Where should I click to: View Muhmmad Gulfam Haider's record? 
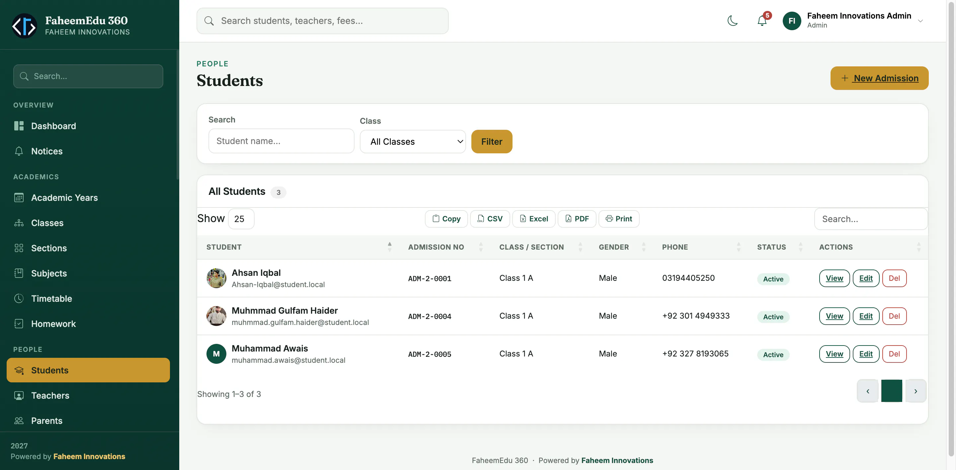pyautogui.click(x=834, y=316)
